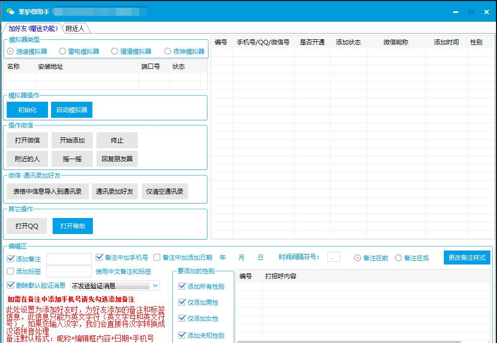
Task: Click 表格中信息导入到通讯录 button
Action: 47,191
